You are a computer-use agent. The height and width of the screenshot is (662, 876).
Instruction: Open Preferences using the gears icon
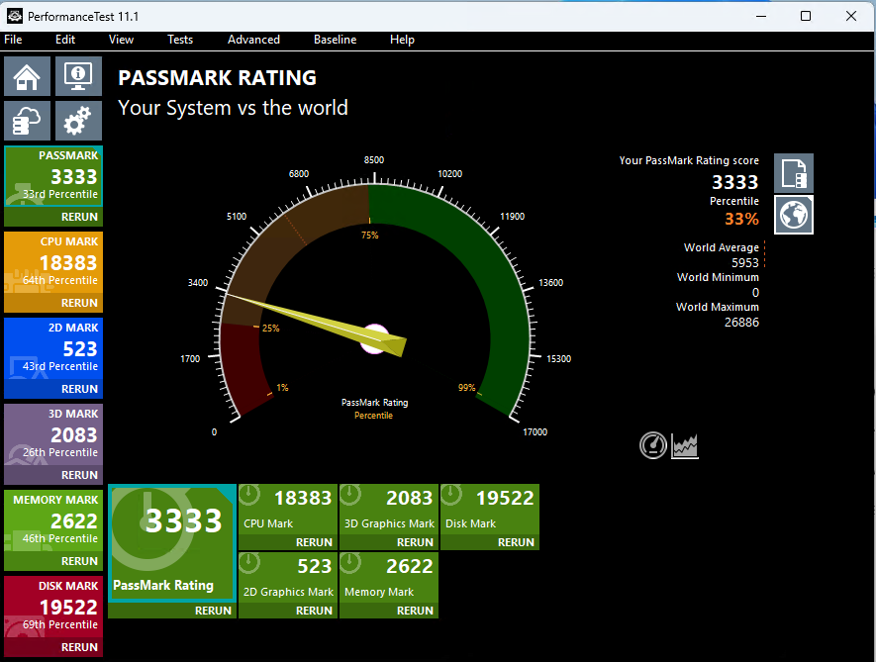coord(77,120)
